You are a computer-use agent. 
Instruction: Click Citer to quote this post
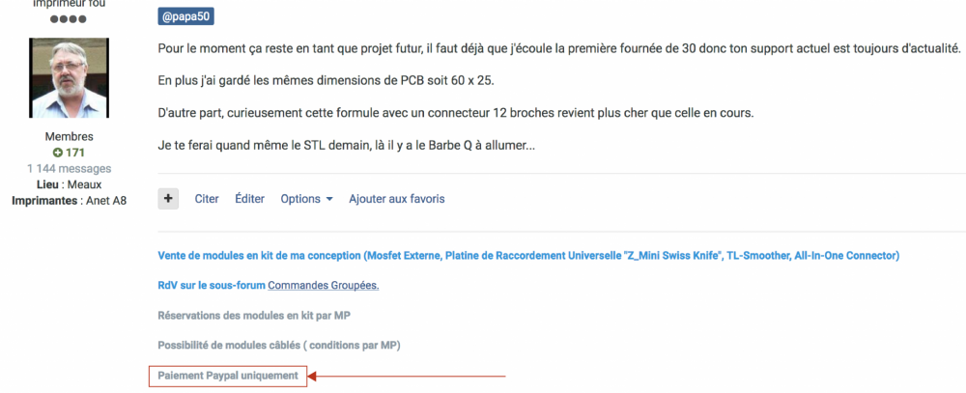pyautogui.click(x=207, y=199)
